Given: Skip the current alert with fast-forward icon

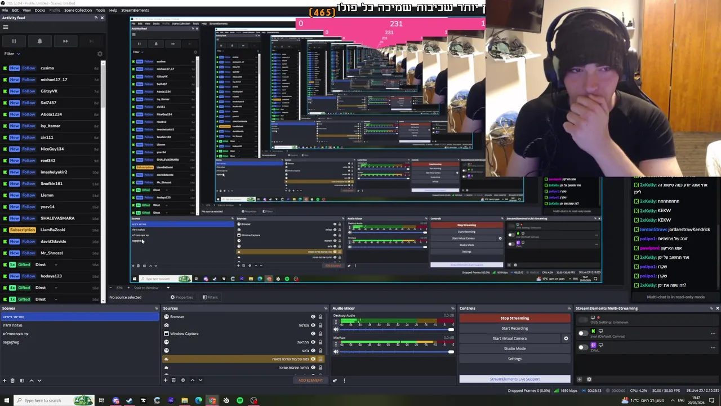Looking at the screenshot, I should click(x=65, y=41).
